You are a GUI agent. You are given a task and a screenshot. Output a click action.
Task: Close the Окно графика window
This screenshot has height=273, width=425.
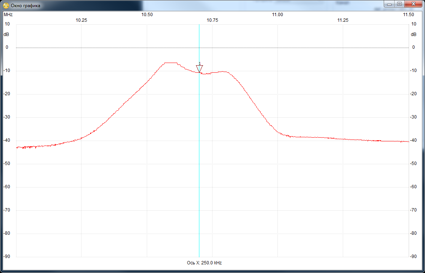pyautogui.click(x=413, y=4)
